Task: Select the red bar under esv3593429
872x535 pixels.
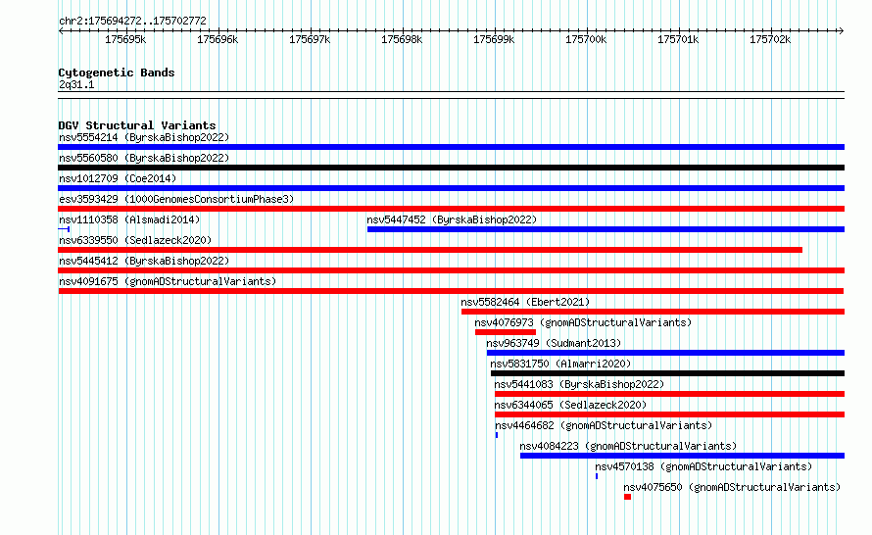Action: click(x=451, y=209)
